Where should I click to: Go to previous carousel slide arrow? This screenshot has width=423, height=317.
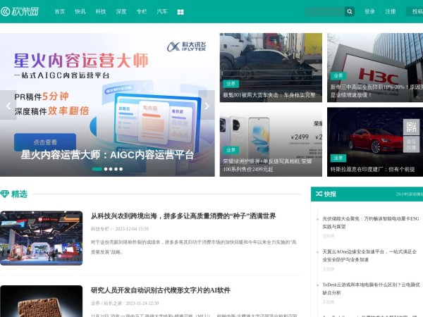point(9,106)
